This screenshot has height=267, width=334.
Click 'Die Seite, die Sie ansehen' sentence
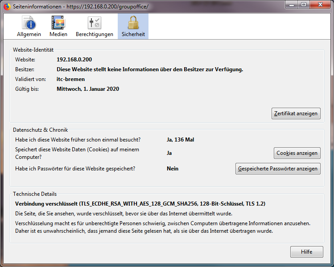124,214
